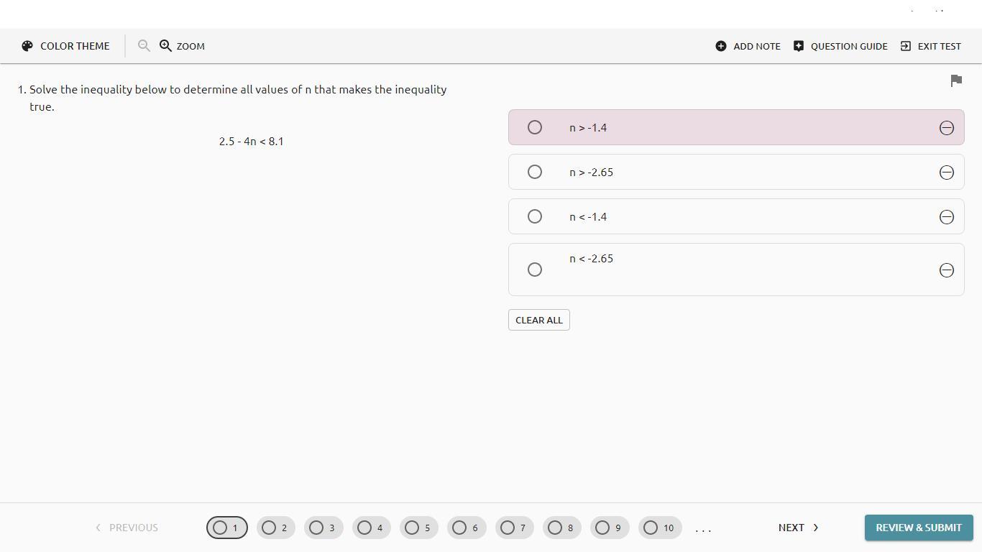The image size is (982, 552).
Task: Open the Question Guide icon
Action: pos(799,46)
